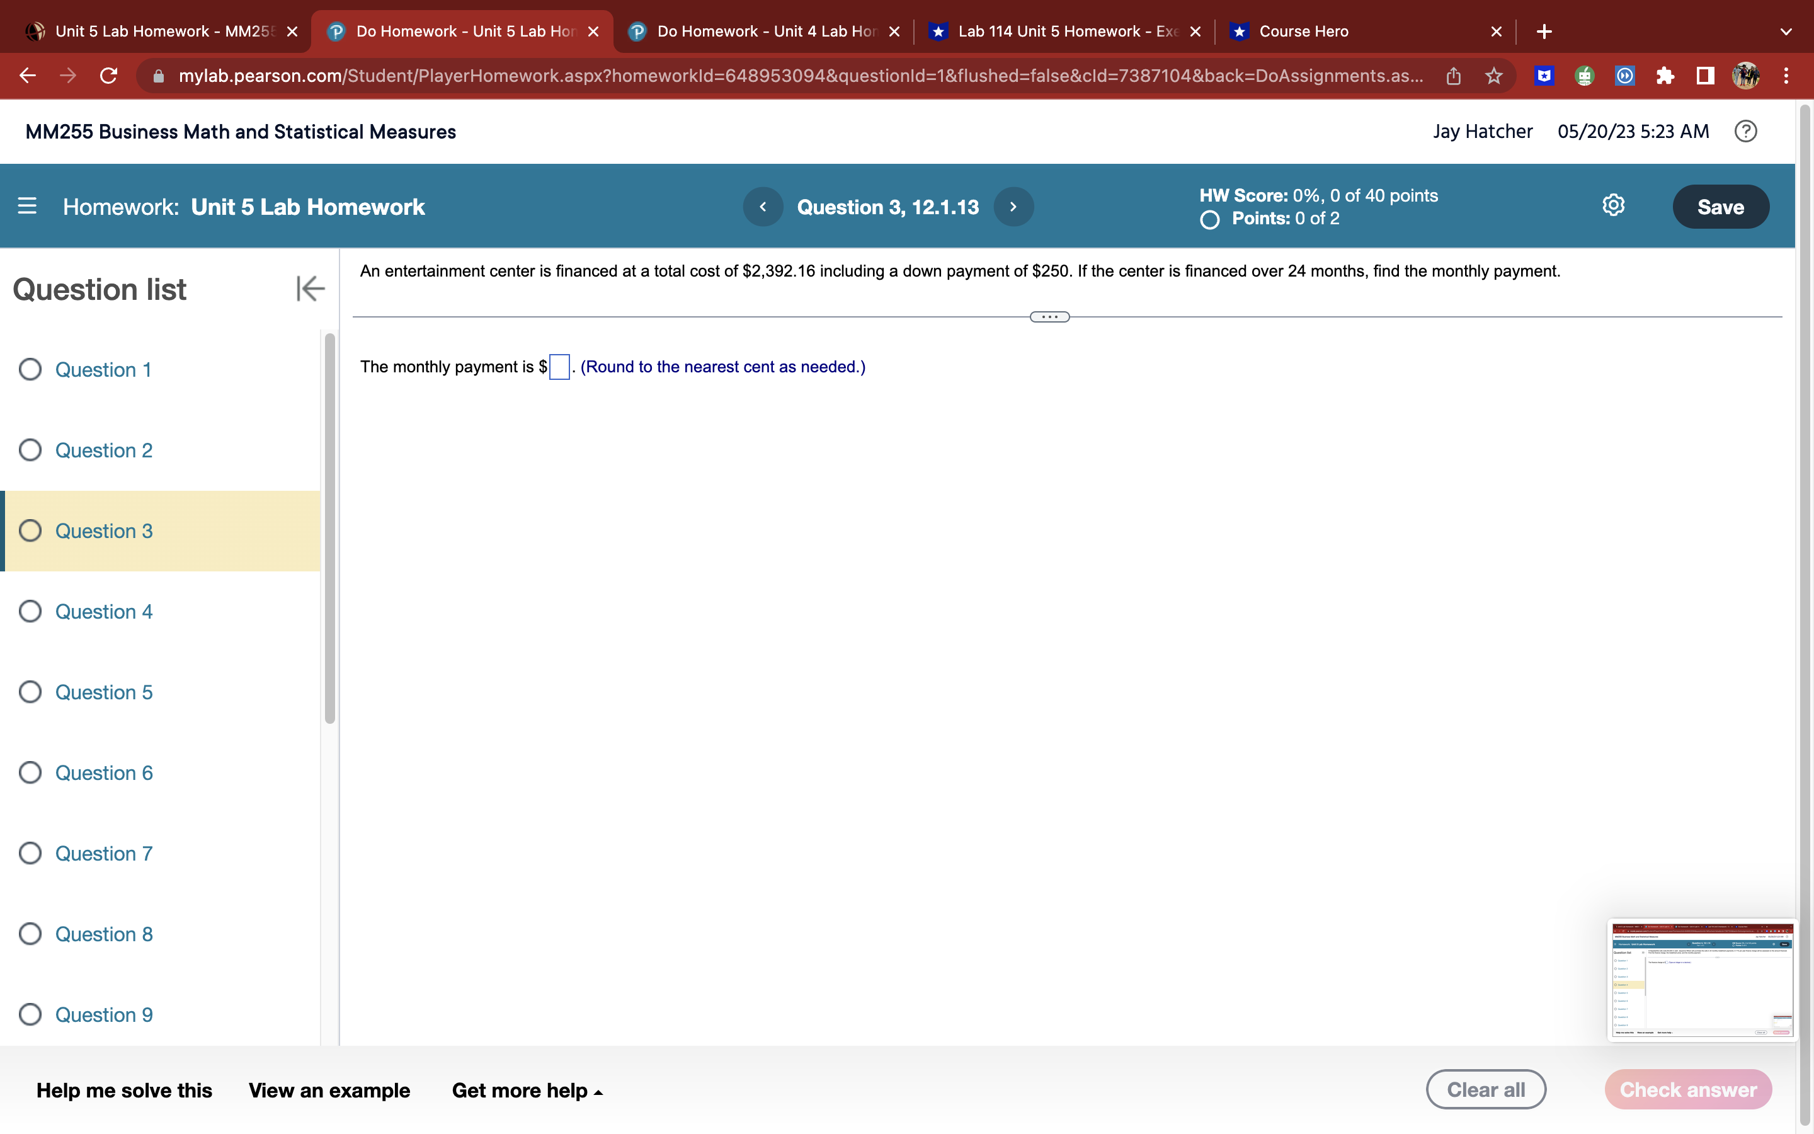Collapse the Question list panel
This screenshot has width=1814, height=1134.
tap(310, 289)
